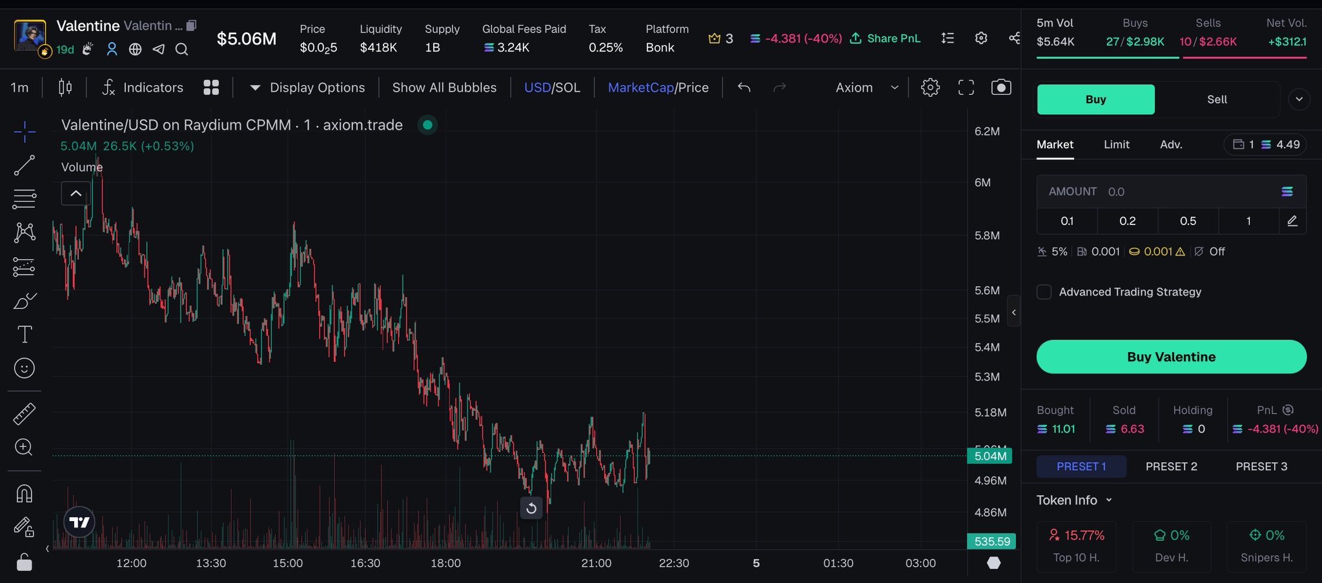Set buy amount to 0.1
Screen dimensions: 1322x583
click(1067, 221)
